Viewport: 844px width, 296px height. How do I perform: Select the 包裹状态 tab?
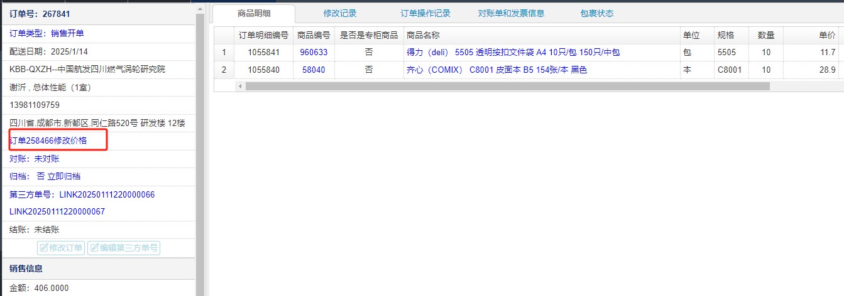(x=597, y=13)
